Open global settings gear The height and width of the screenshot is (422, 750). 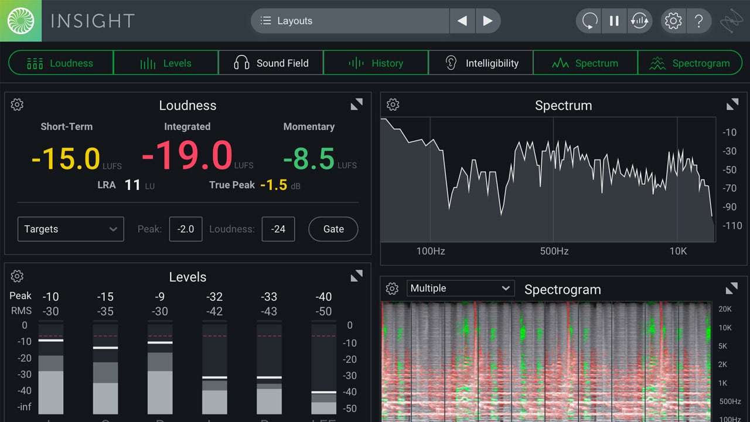click(673, 21)
